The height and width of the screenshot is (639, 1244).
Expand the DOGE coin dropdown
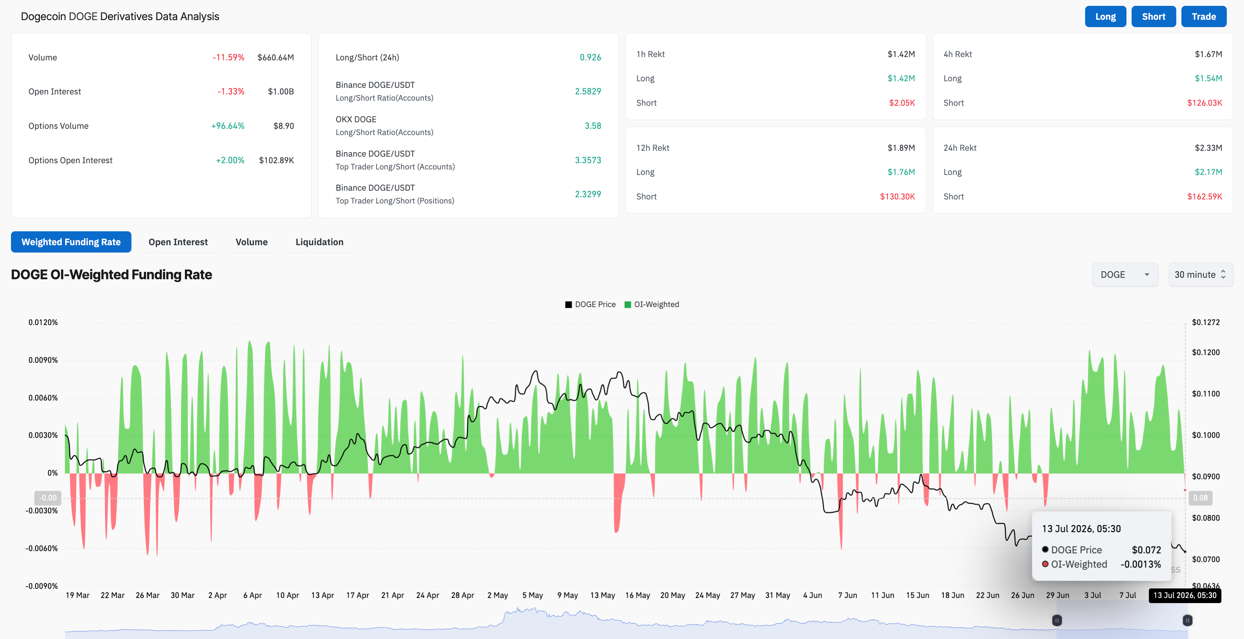pos(1125,274)
